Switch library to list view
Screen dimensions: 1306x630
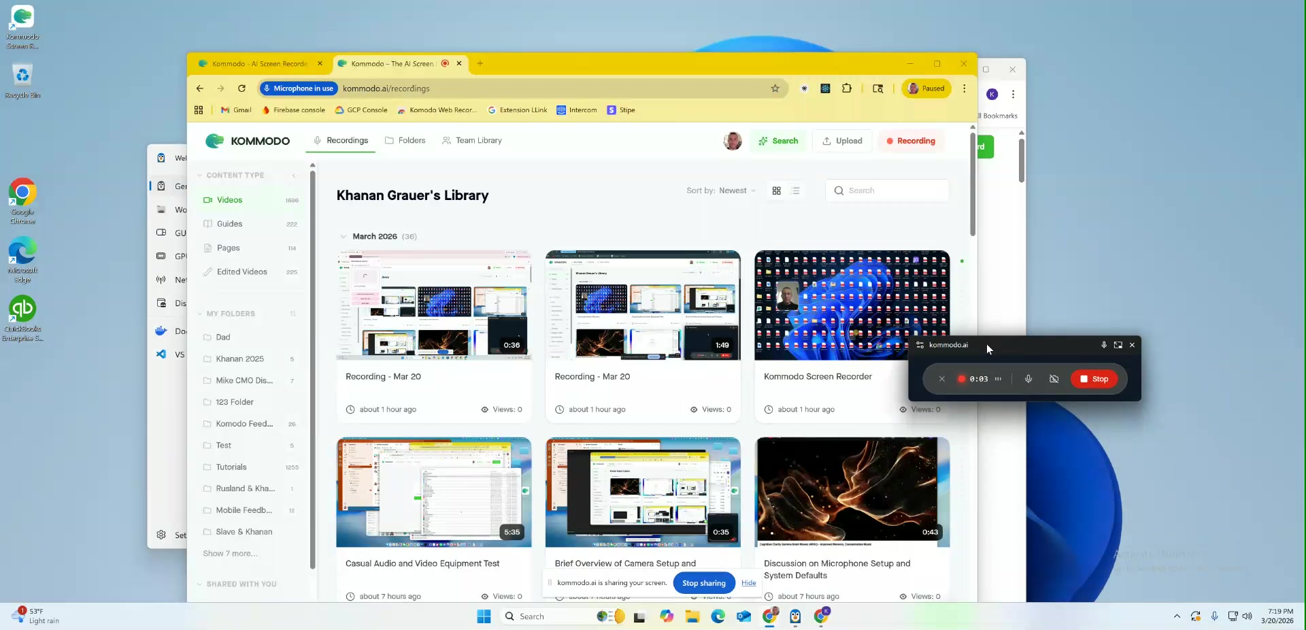796,190
